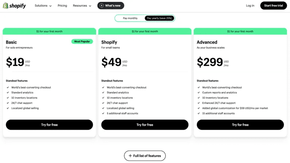Click checkmark beside Basic's World's best-converting checkout
The height and width of the screenshot is (163, 290).
coord(8,88)
